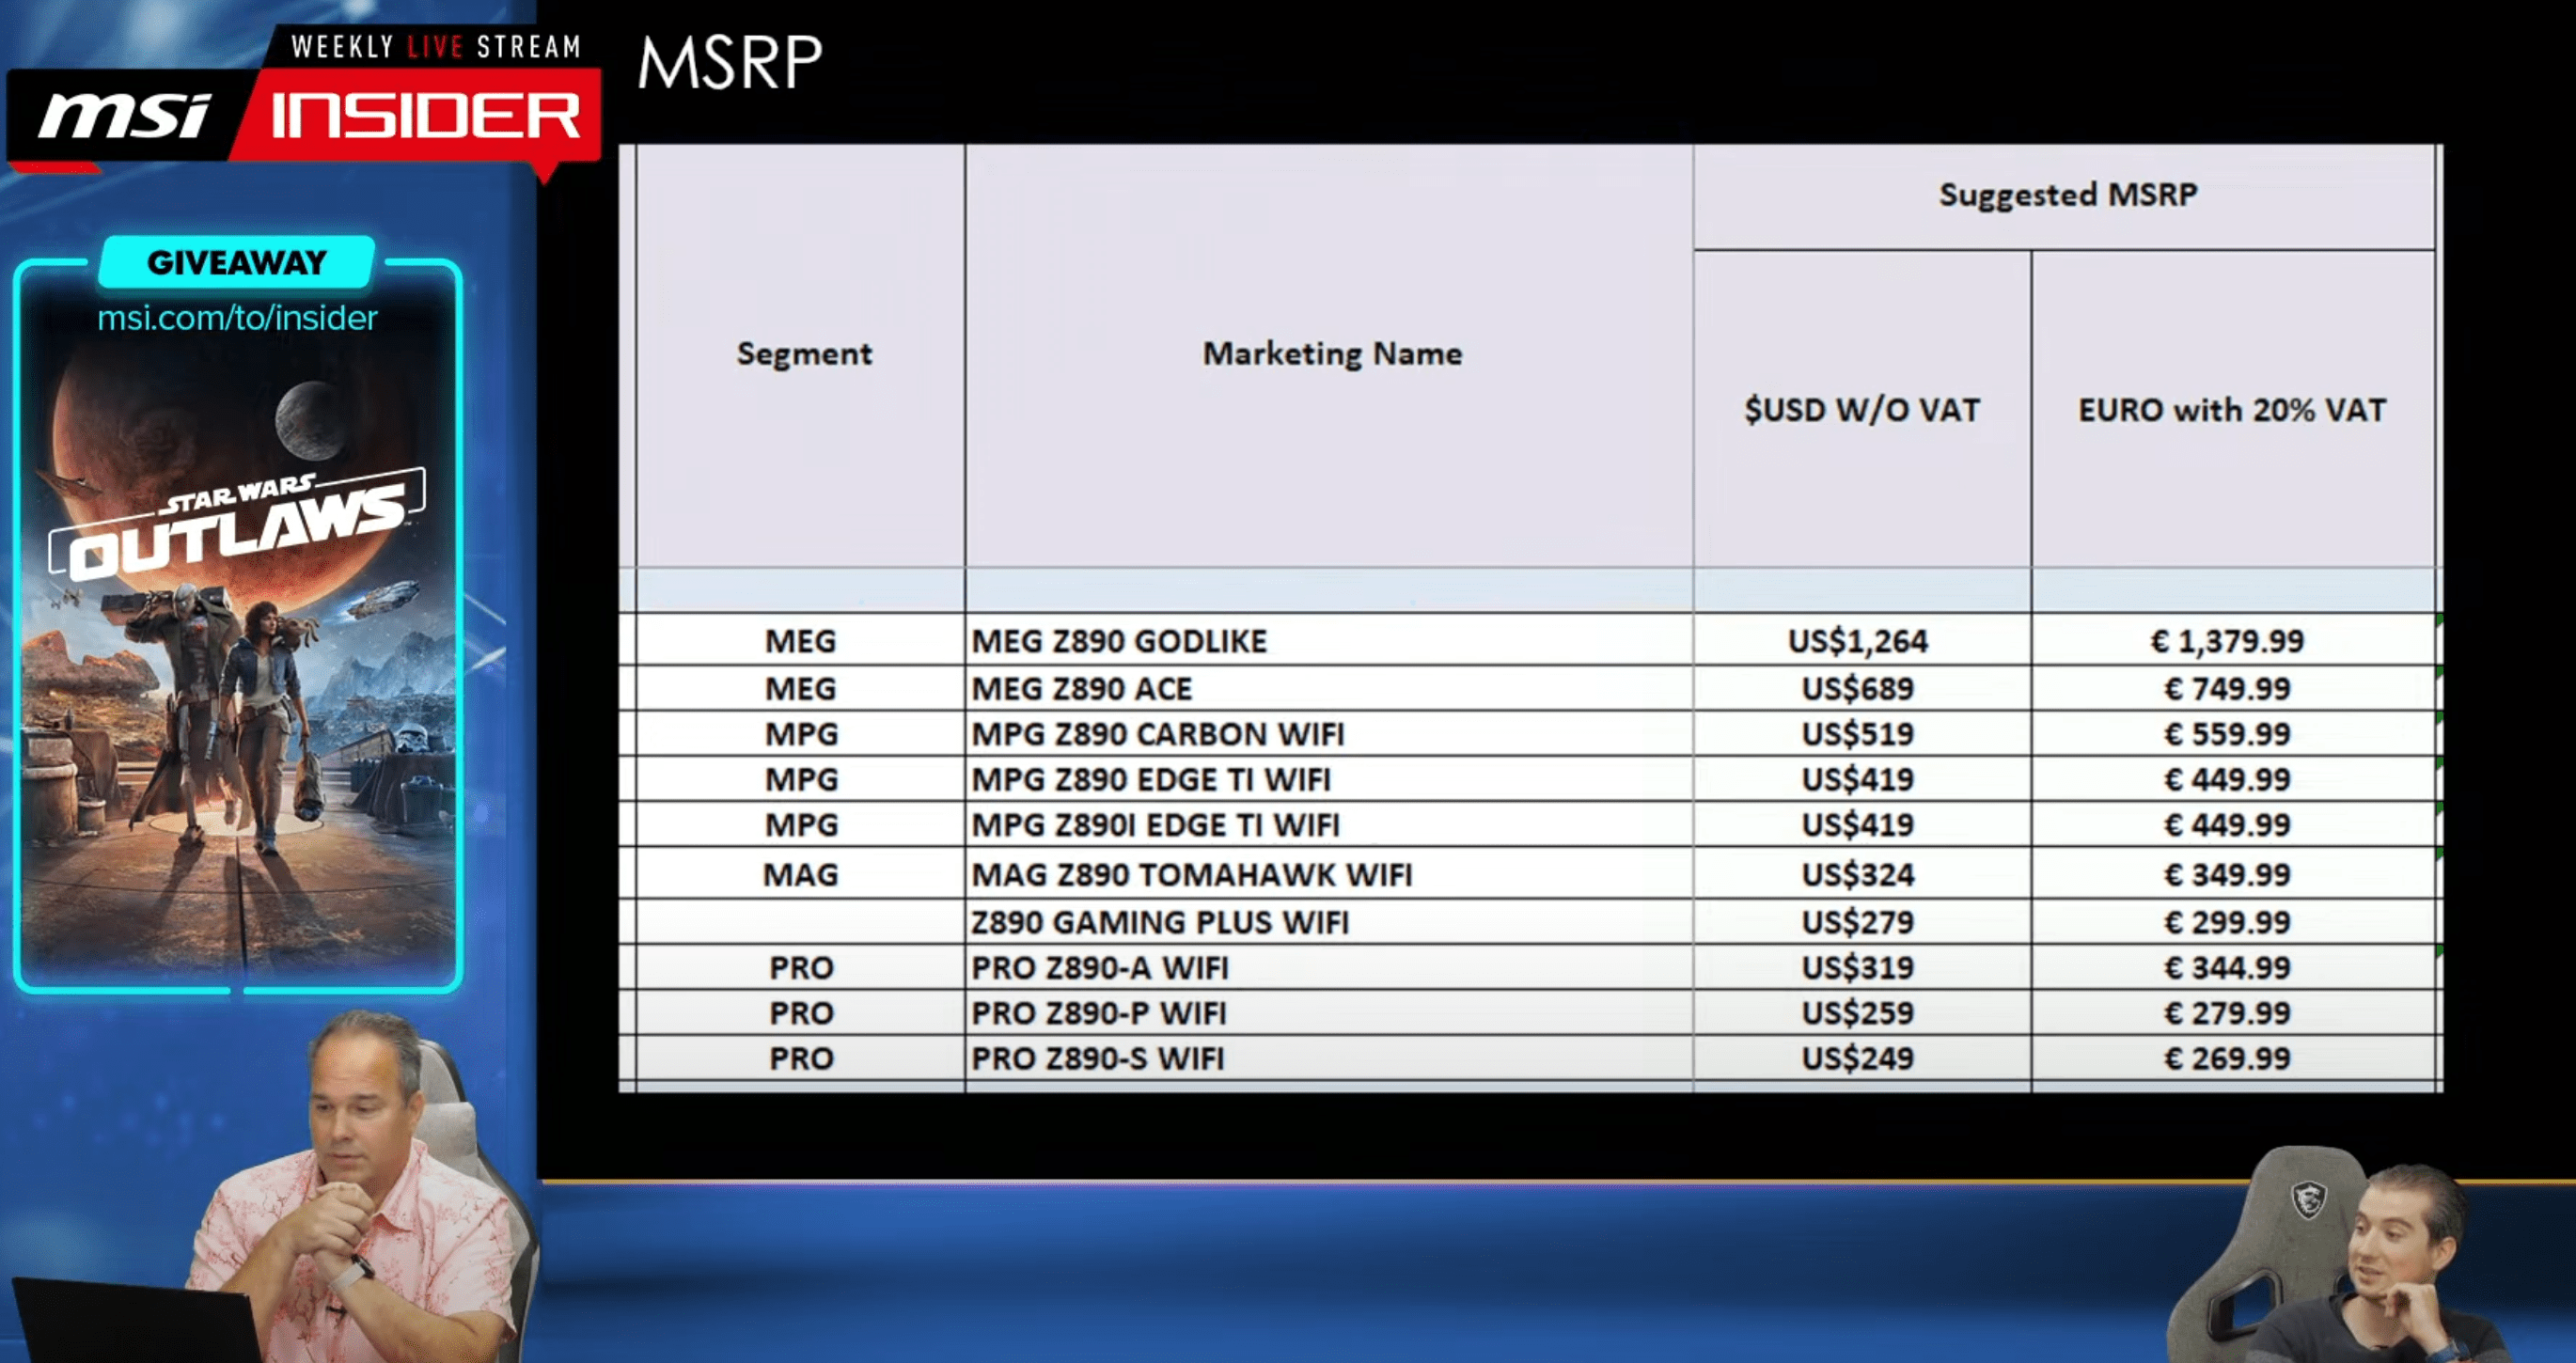
Task: Select the € 749.99 price cell
Action: pos(2232,689)
